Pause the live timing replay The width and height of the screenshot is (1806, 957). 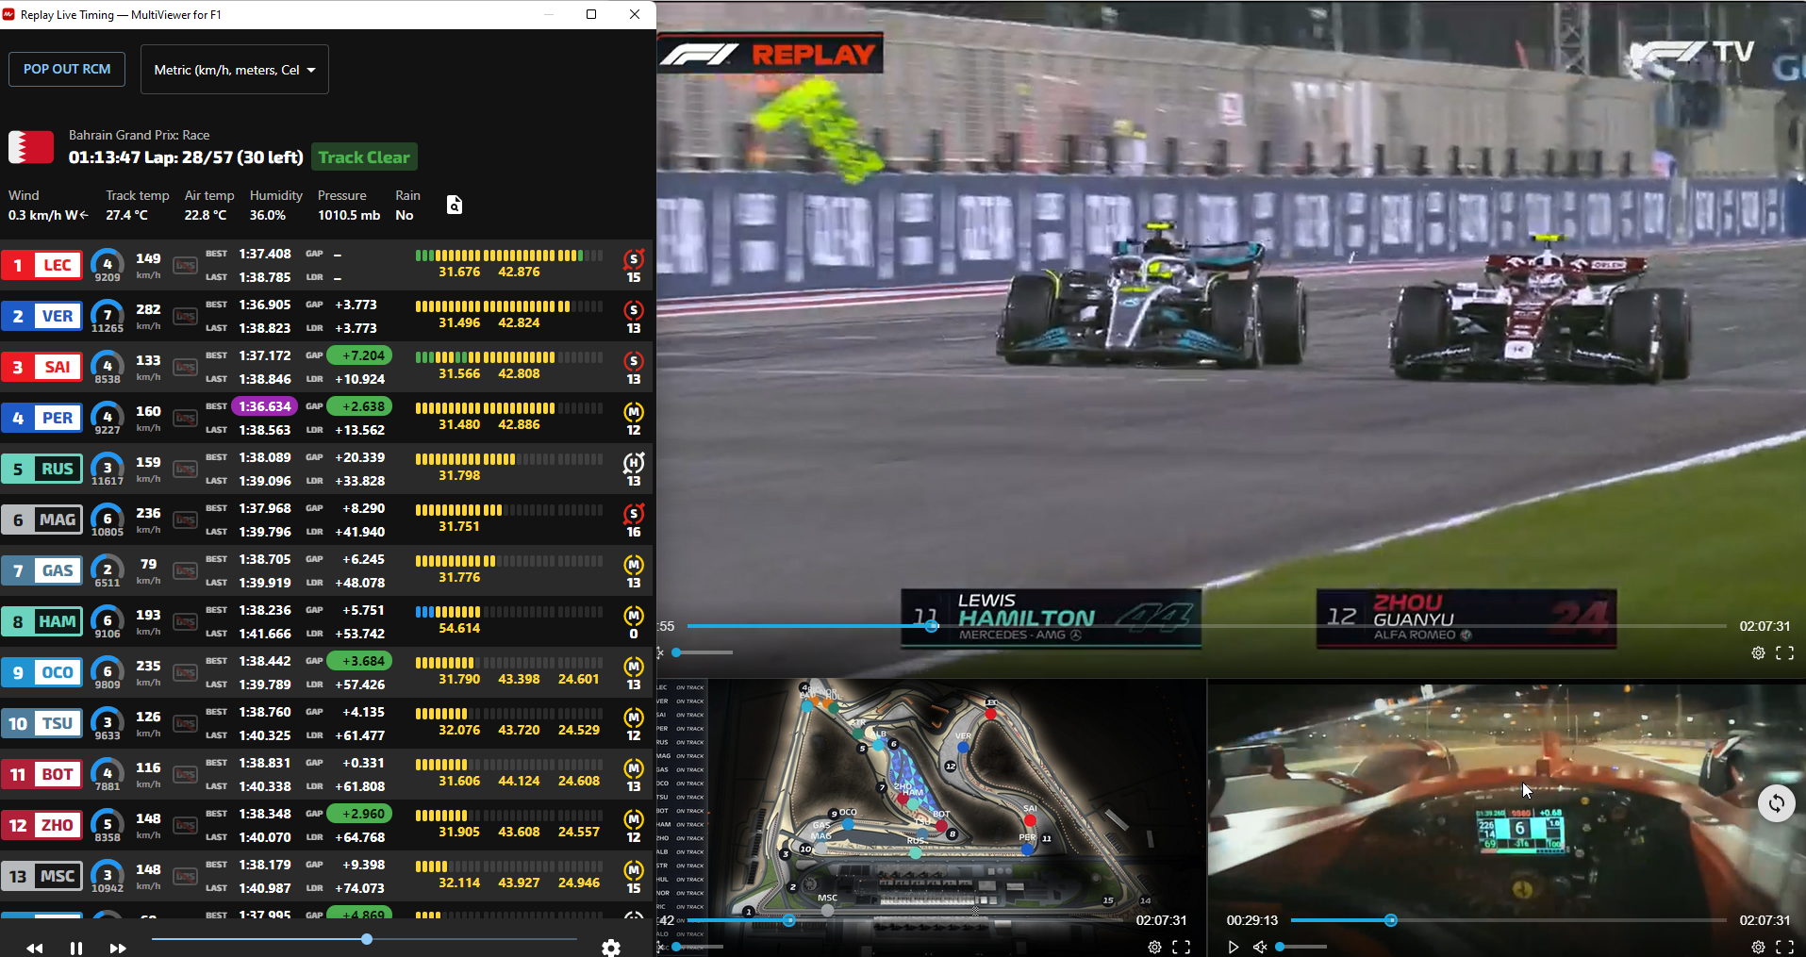(76, 948)
